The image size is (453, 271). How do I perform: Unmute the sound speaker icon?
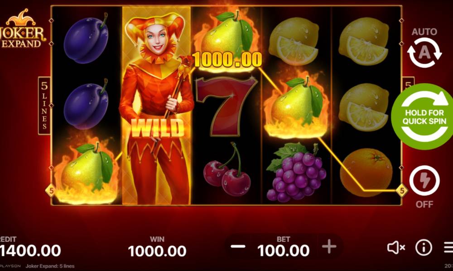coord(396,248)
